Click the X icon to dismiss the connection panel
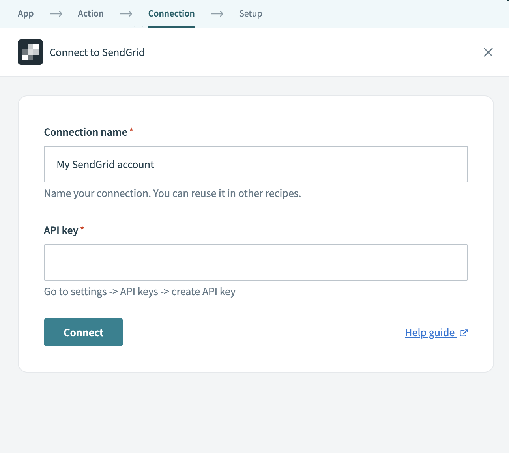Image resolution: width=509 pixels, height=453 pixels. pyautogui.click(x=488, y=52)
